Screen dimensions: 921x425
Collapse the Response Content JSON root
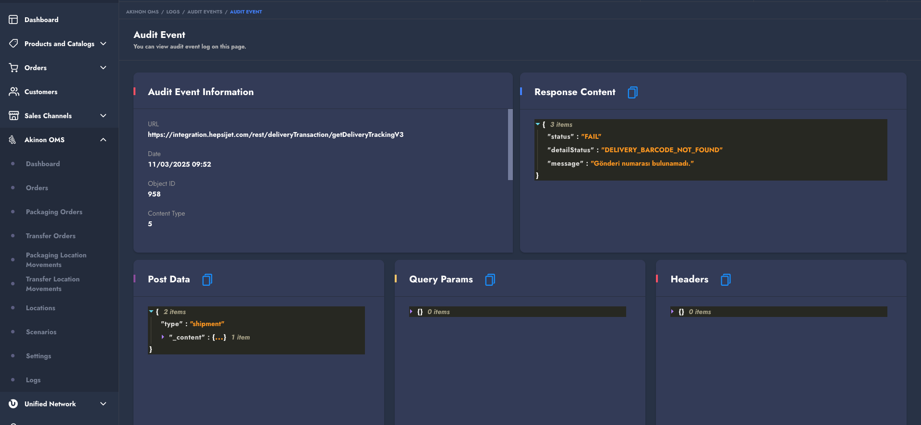[538, 124]
